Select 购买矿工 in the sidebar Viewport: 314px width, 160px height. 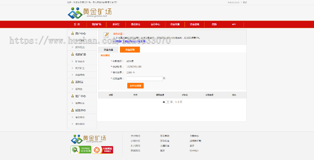80,68
